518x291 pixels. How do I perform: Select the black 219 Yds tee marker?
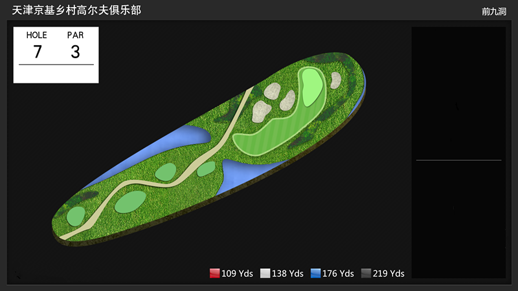coord(366,273)
